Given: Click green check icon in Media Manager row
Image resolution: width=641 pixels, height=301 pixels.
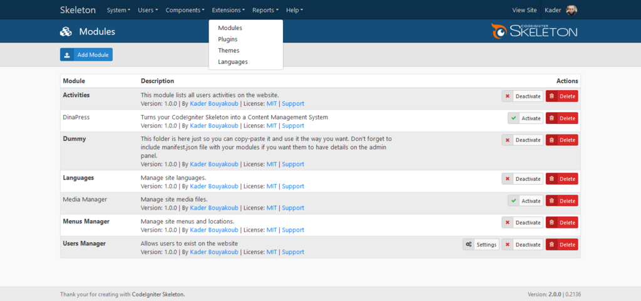Looking at the screenshot, I should [x=513, y=201].
